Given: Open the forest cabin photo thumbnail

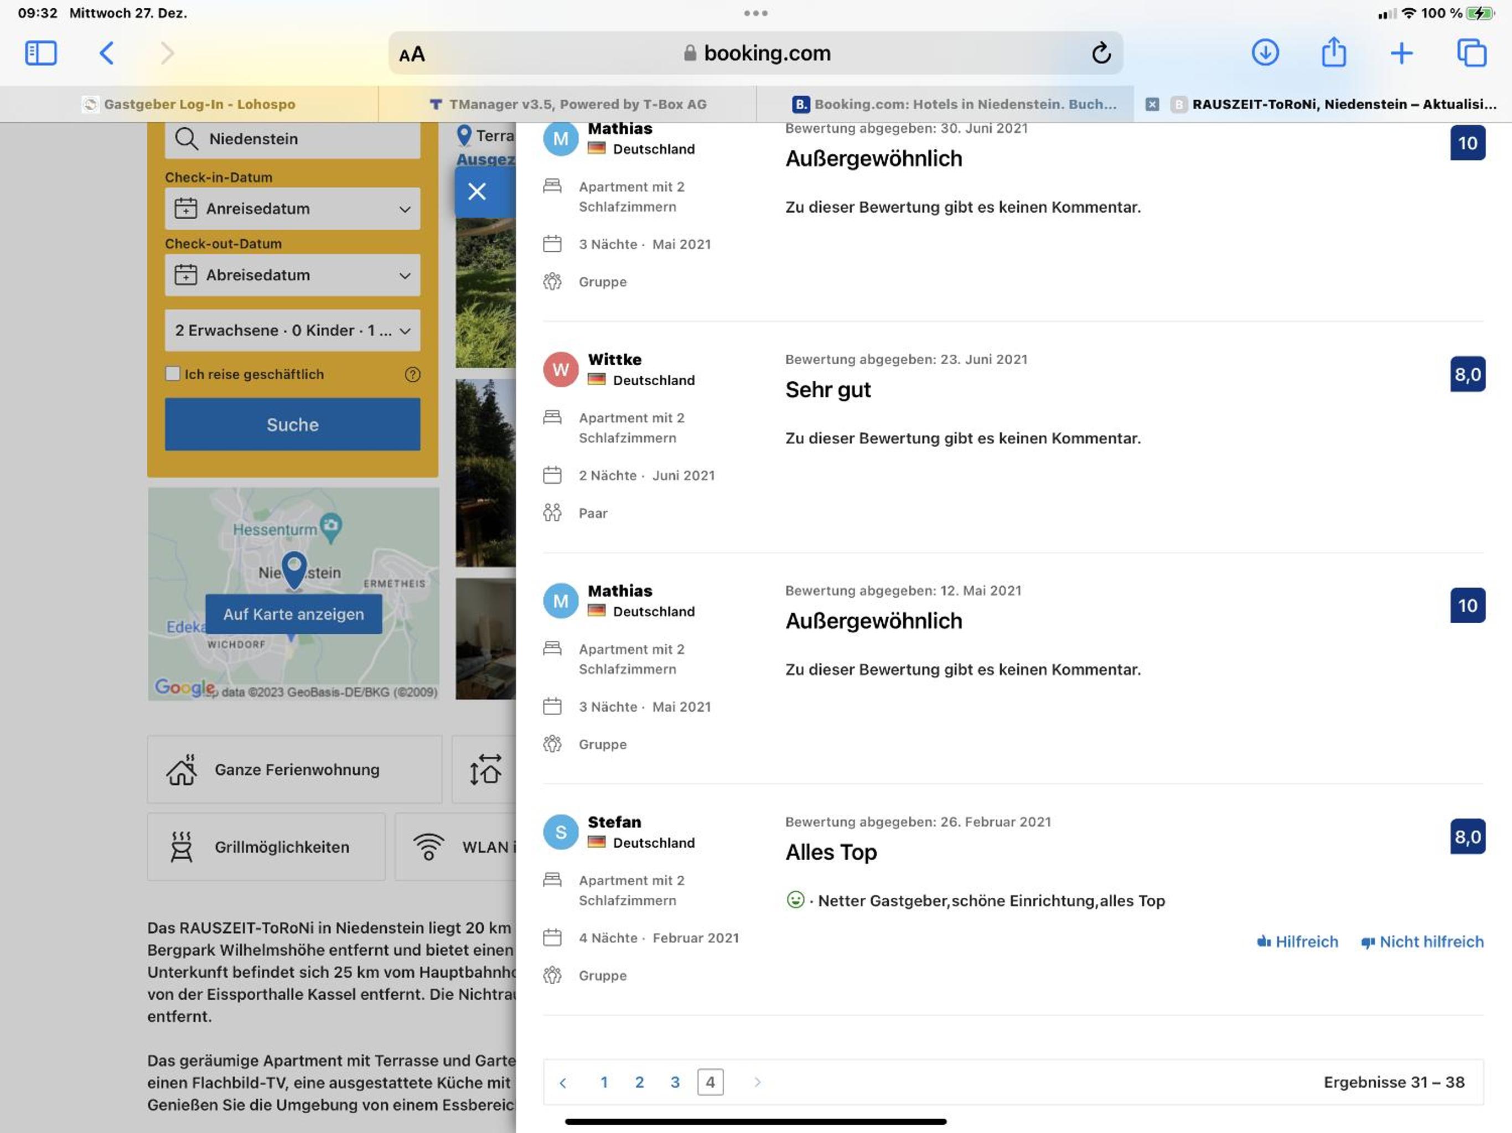Looking at the screenshot, I should (485, 473).
